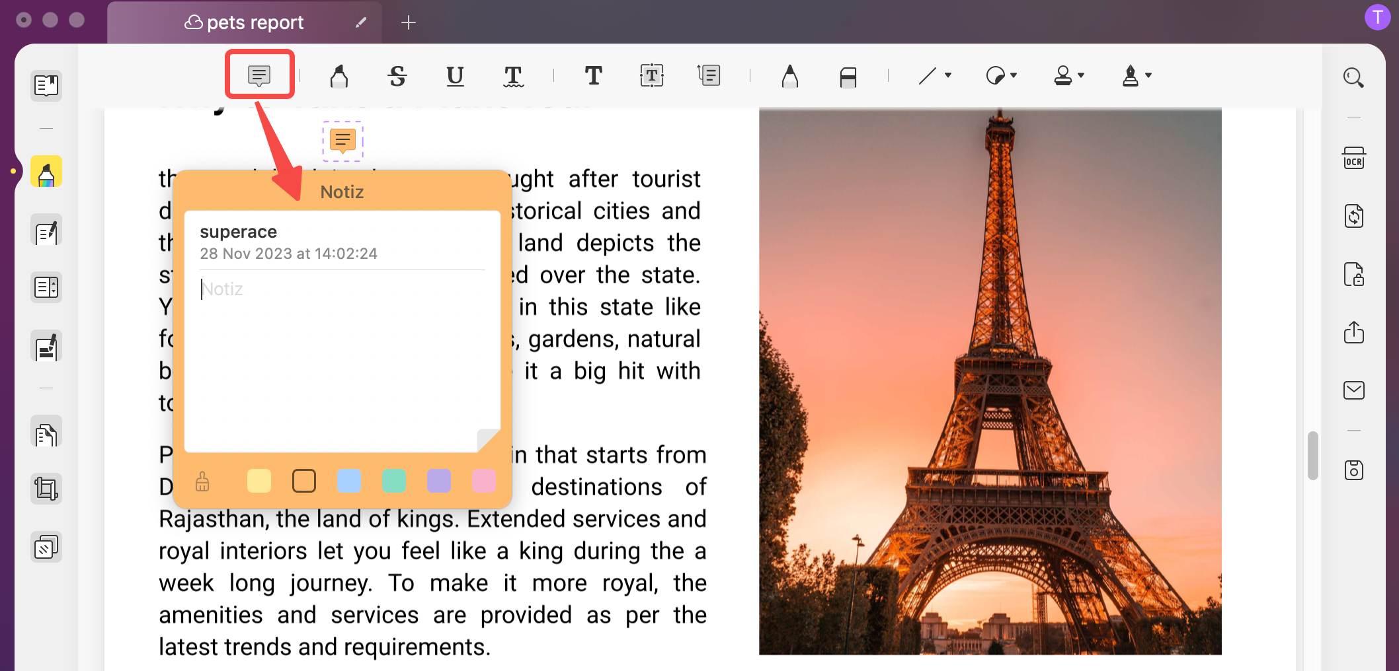Run OCR text recognition
The width and height of the screenshot is (1399, 671).
pyautogui.click(x=1353, y=159)
